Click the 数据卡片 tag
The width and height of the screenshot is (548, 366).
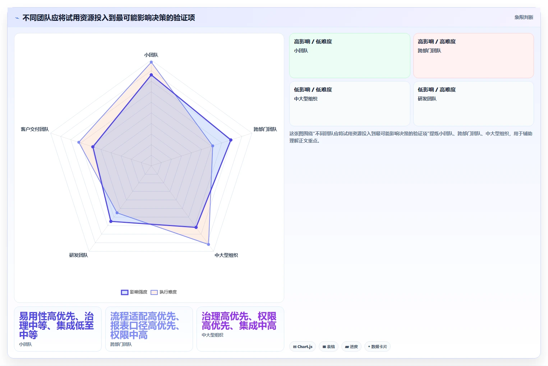(x=377, y=347)
